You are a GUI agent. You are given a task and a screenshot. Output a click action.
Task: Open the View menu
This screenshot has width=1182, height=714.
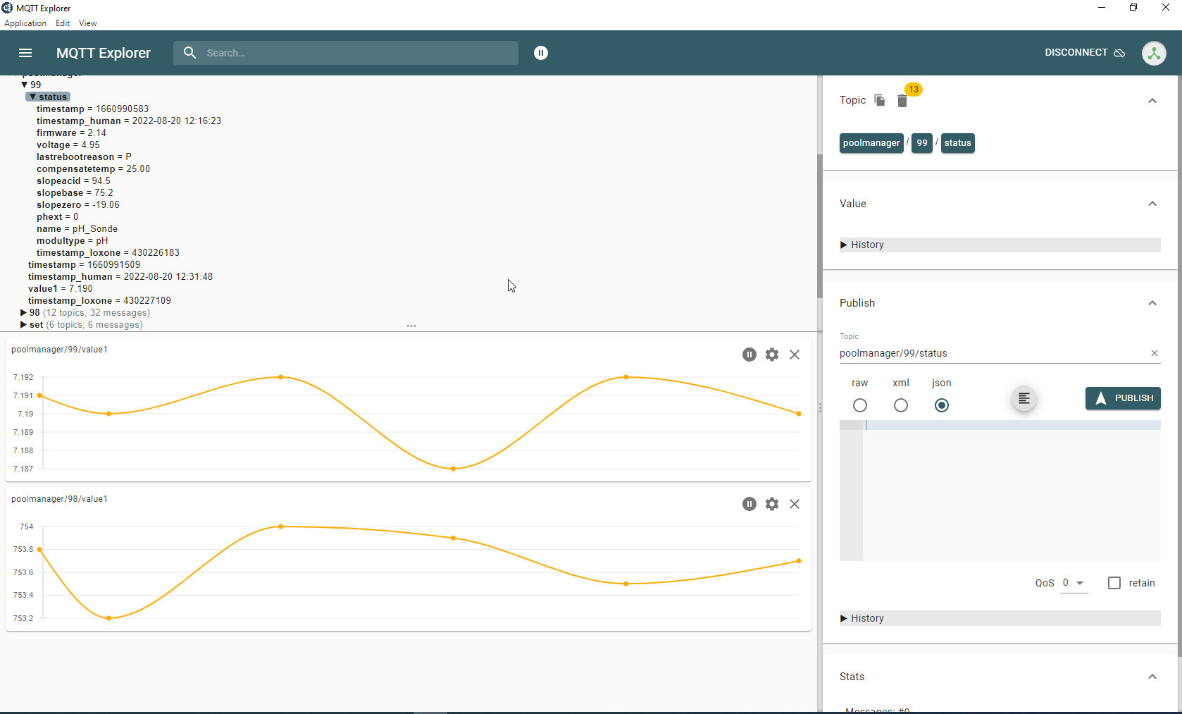[x=87, y=23]
